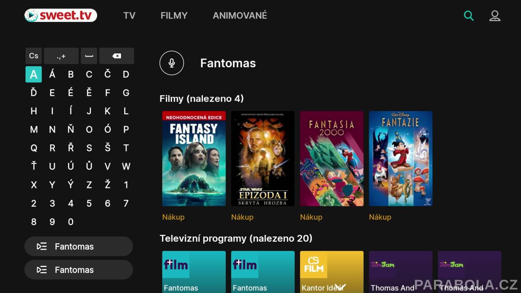Go to the ANIMOVANÉ section
The height and width of the screenshot is (293, 521).
pyautogui.click(x=240, y=16)
